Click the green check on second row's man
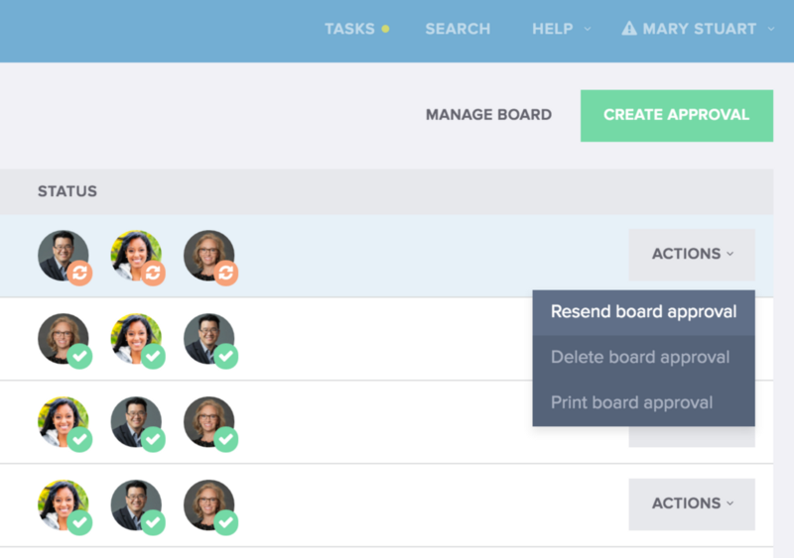Viewport: 794px width, 558px height. [225, 356]
